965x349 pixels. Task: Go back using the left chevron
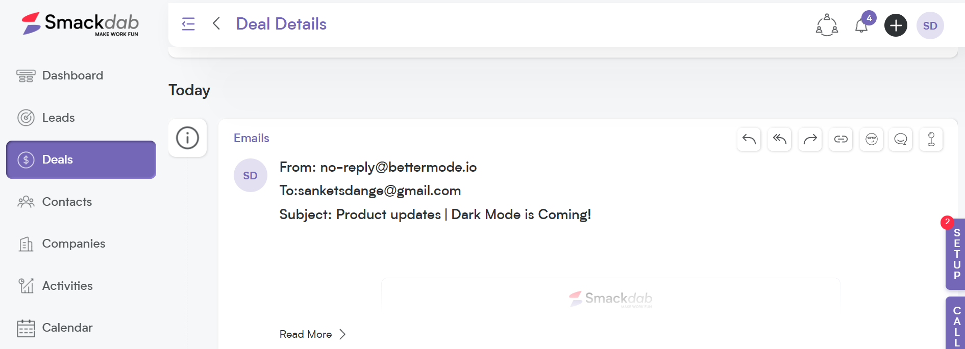[x=216, y=23]
